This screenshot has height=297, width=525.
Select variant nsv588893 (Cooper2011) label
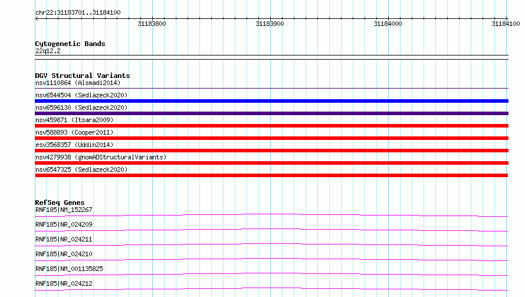point(74,132)
